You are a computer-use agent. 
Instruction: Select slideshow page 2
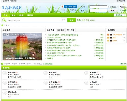[x=7, y=35]
